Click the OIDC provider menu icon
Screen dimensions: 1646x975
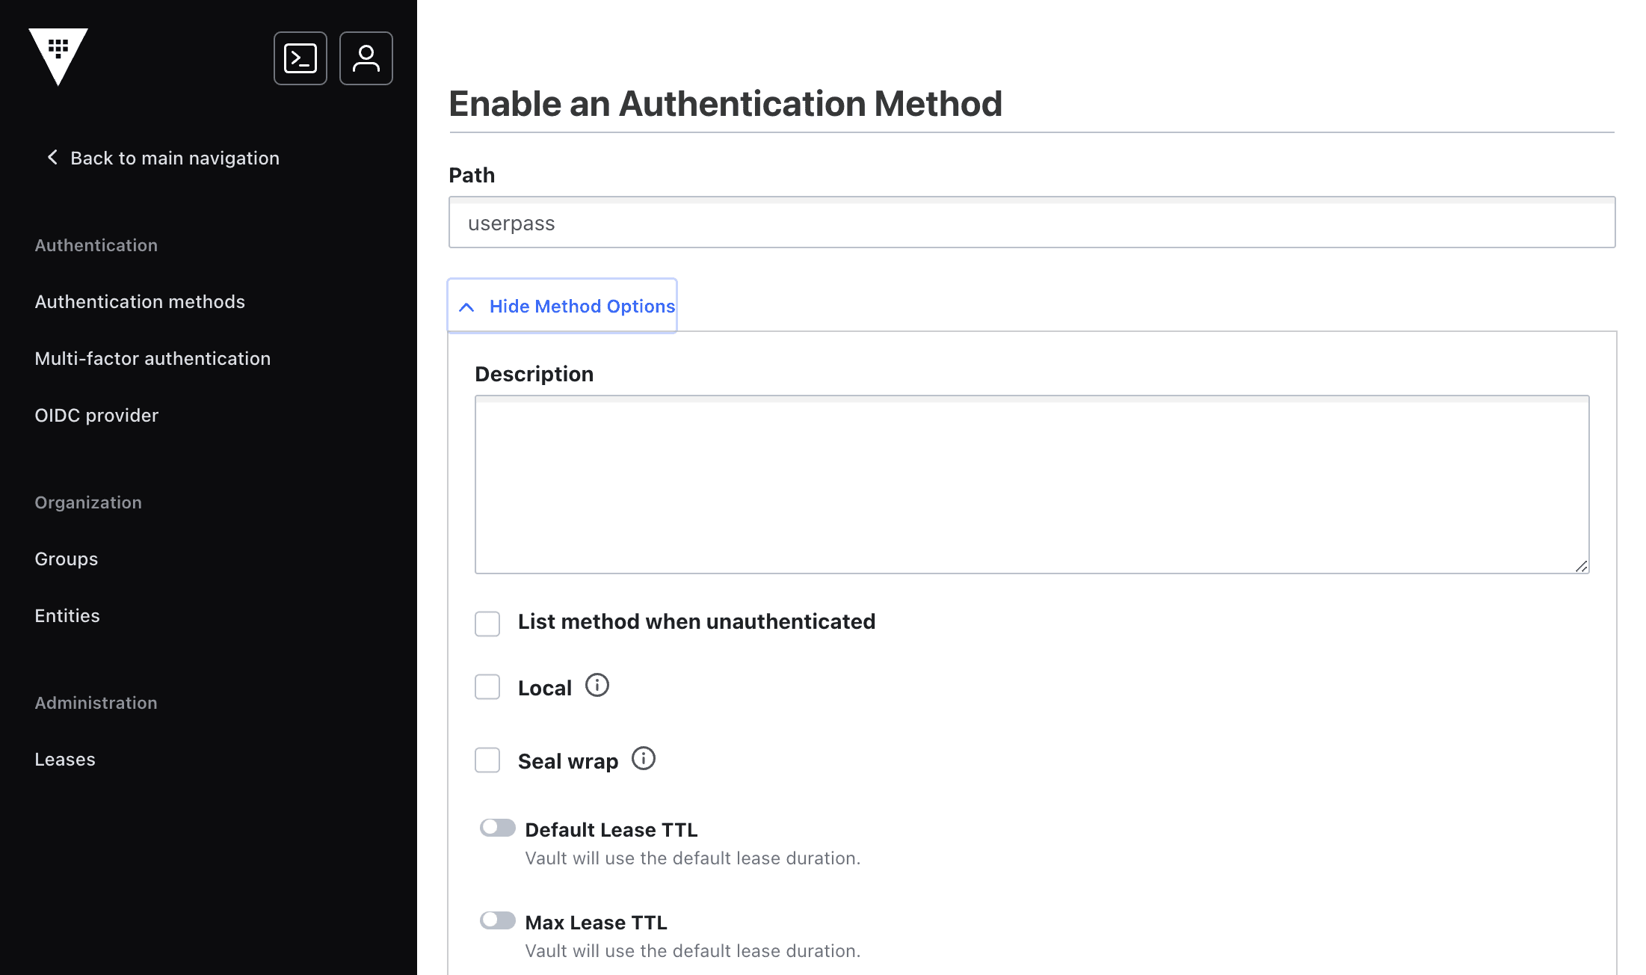tap(96, 414)
